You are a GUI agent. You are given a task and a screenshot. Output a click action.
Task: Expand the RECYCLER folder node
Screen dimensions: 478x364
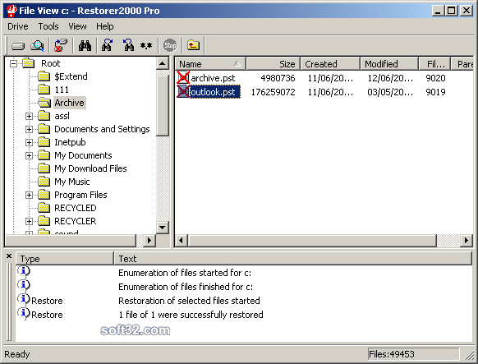(x=29, y=221)
